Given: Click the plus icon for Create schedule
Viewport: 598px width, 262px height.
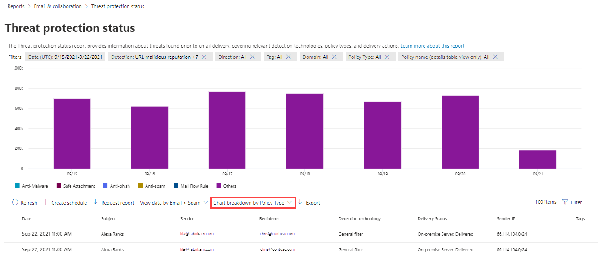Looking at the screenshot, I should point(46,203).
